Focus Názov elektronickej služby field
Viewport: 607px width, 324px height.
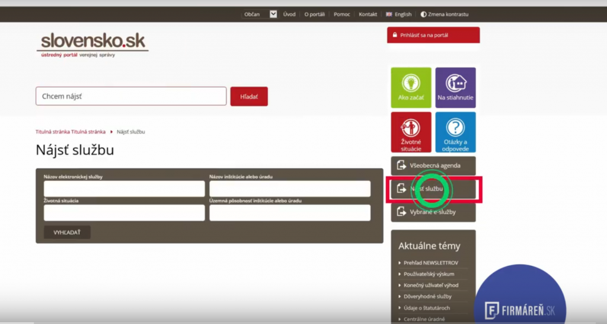click(124, 189)
